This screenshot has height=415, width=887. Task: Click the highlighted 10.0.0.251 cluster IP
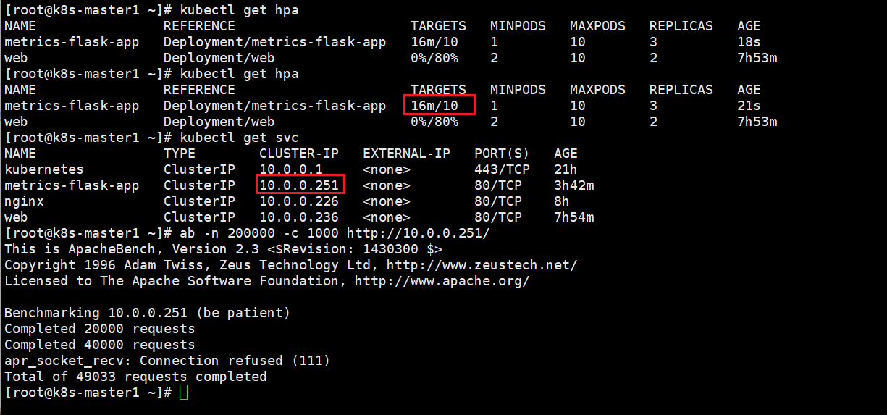click(299, 185)
